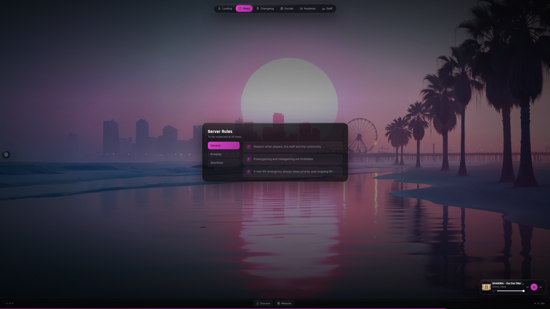Click rule about real-life emergency priority
Viewport: 550px width, 309px height.
tap(293, 171)
